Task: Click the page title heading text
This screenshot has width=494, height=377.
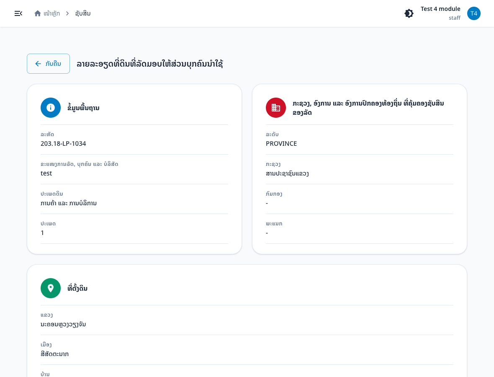Action: 149,64
